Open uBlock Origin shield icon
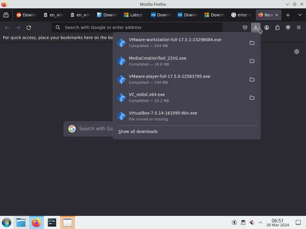306x229 pixels. tap(288, 27)
